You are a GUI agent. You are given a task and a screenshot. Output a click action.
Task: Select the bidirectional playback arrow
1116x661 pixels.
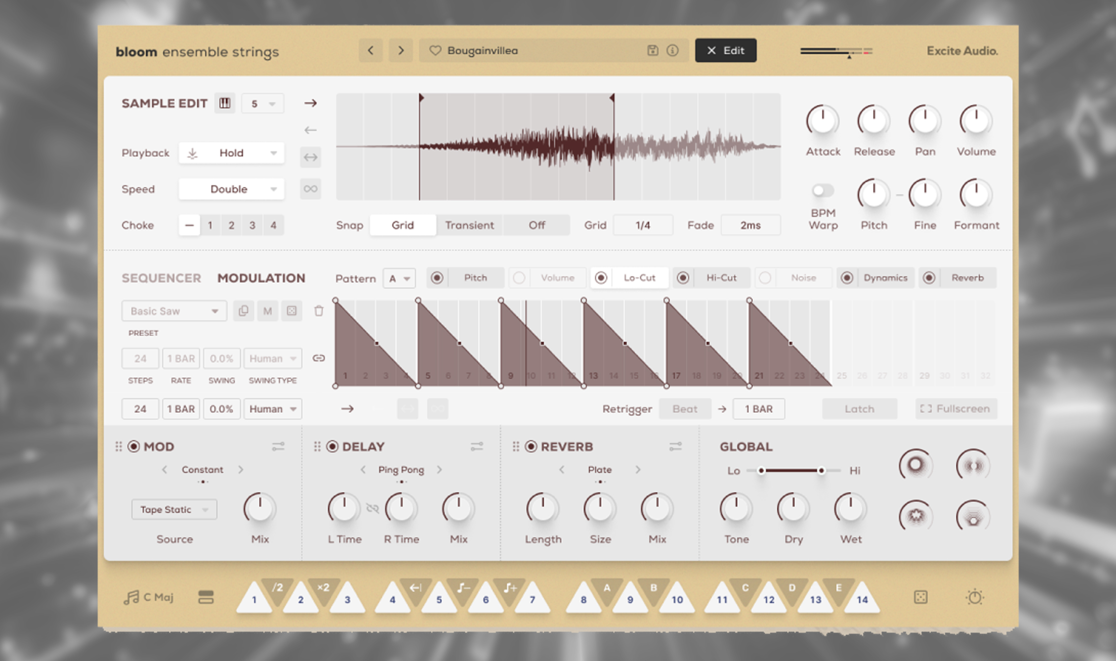(x=310, y=157)
